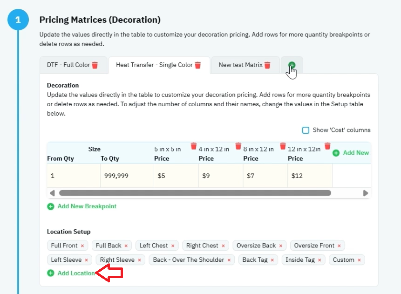Click the Add New column plus icon
This screenshot has width=401, height=294.
(336, 153)
